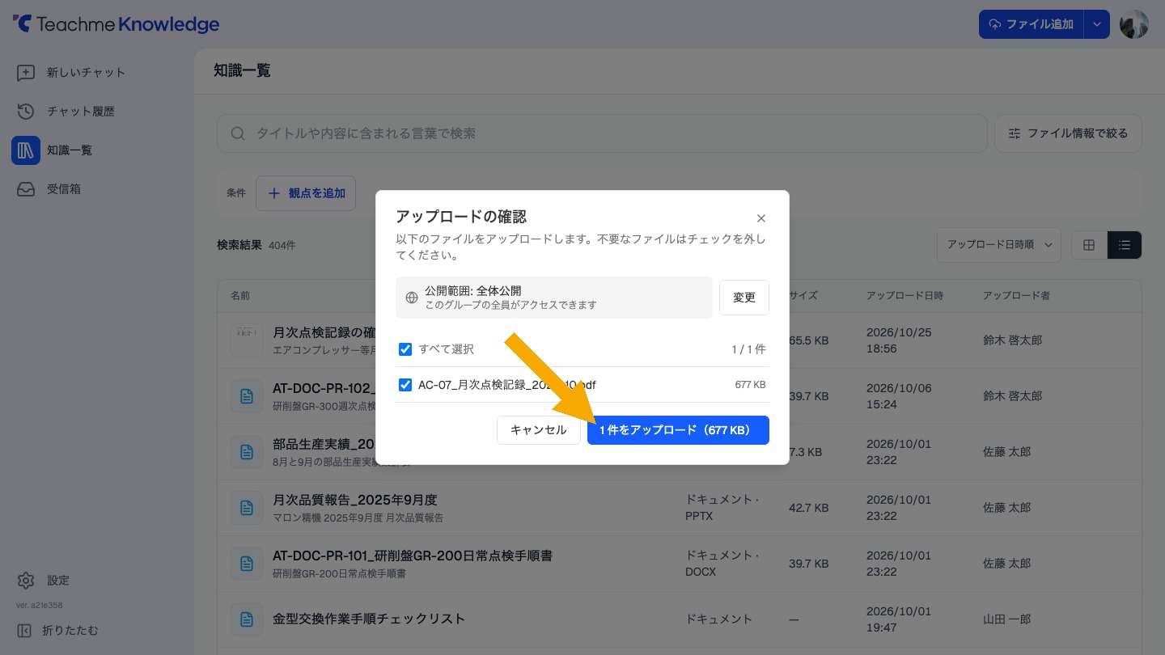Click the 観点を追加 button
This screenshot has height=655, width=1165.
(306, 193)
